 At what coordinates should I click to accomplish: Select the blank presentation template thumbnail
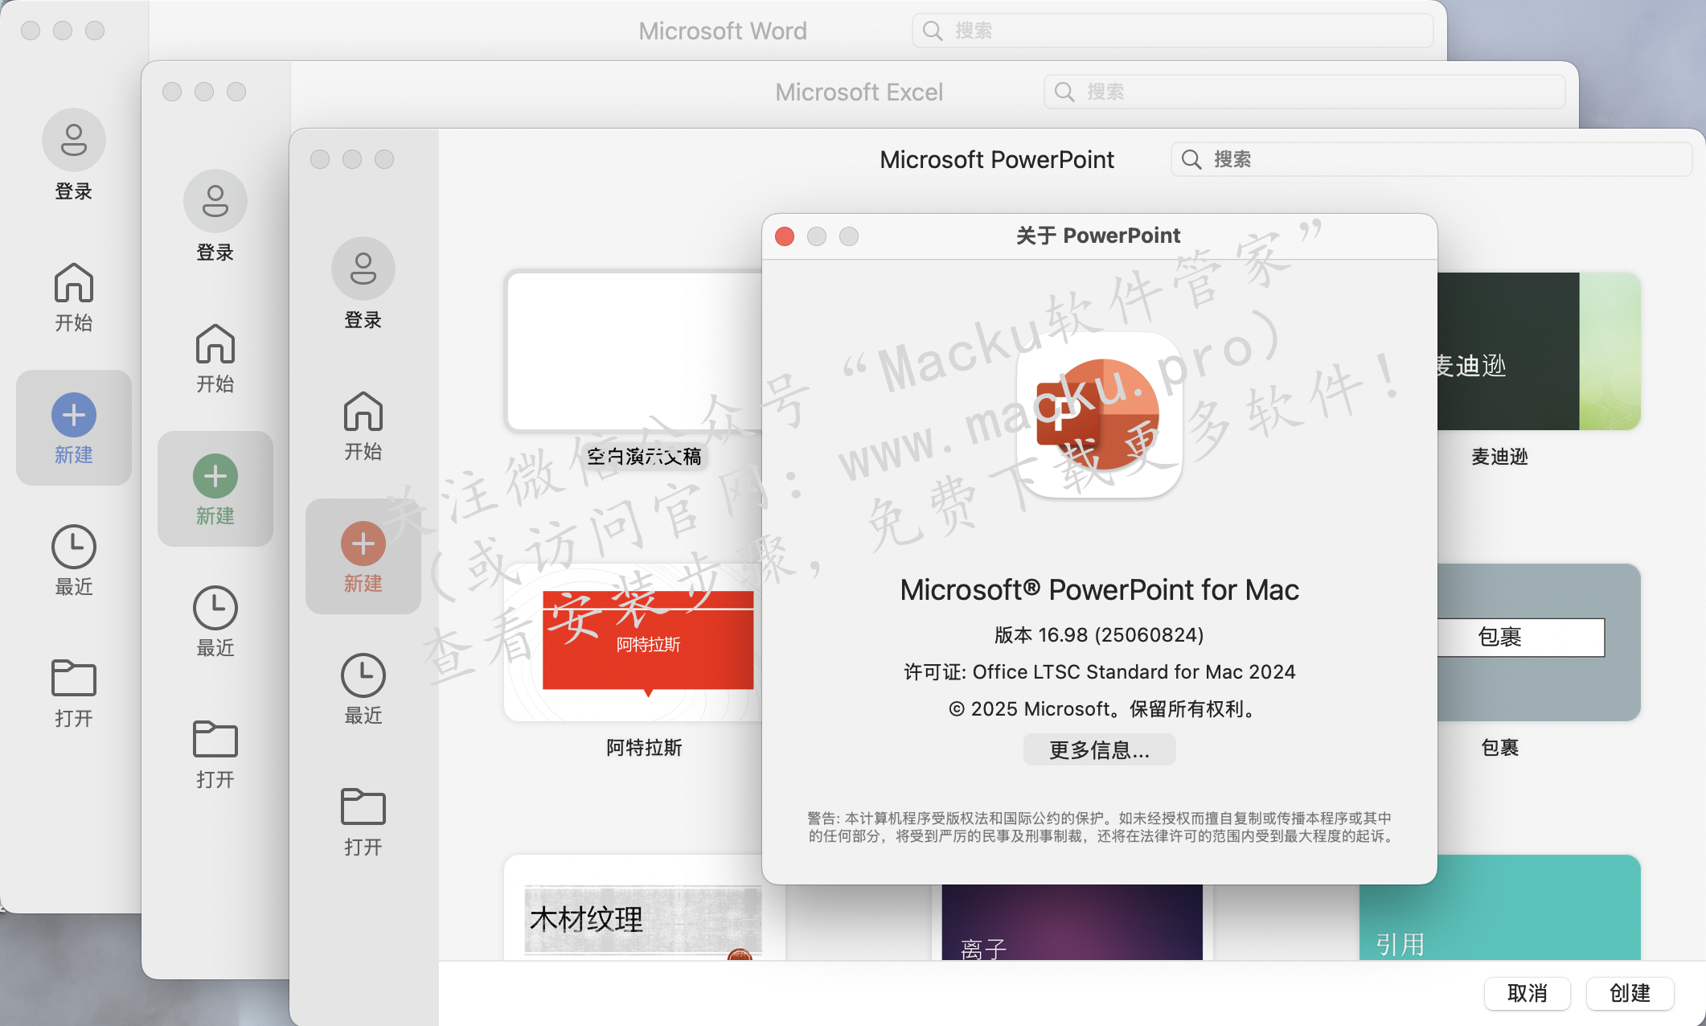[x=634, y=351]
